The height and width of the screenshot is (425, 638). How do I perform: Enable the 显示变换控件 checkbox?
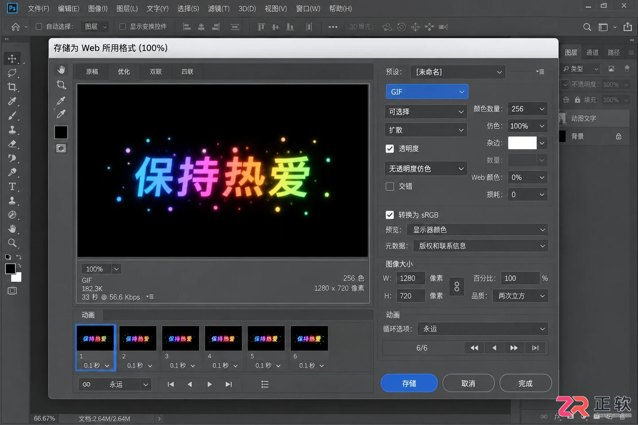click(x=123, y=27)
